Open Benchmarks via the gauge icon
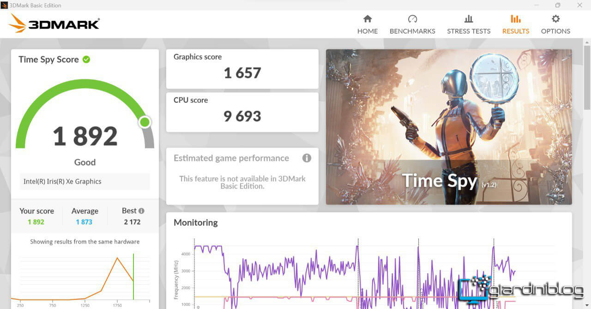 412,19
